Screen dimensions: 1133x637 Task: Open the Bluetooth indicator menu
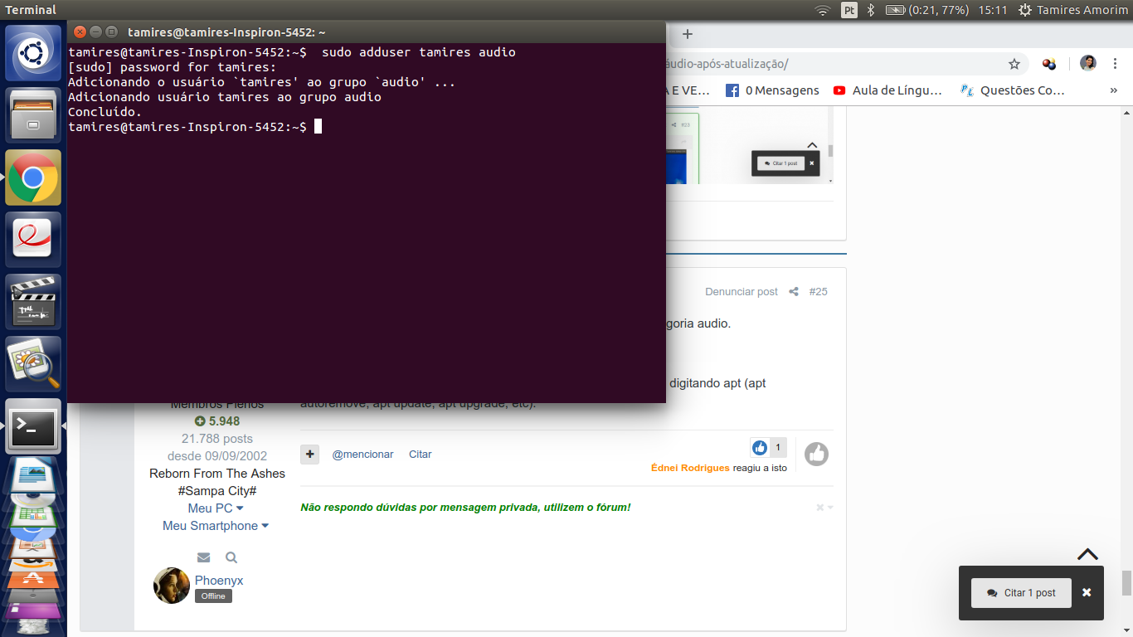click(871, 10)
